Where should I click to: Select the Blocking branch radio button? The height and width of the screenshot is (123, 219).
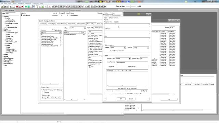click(x=56, y=90)
